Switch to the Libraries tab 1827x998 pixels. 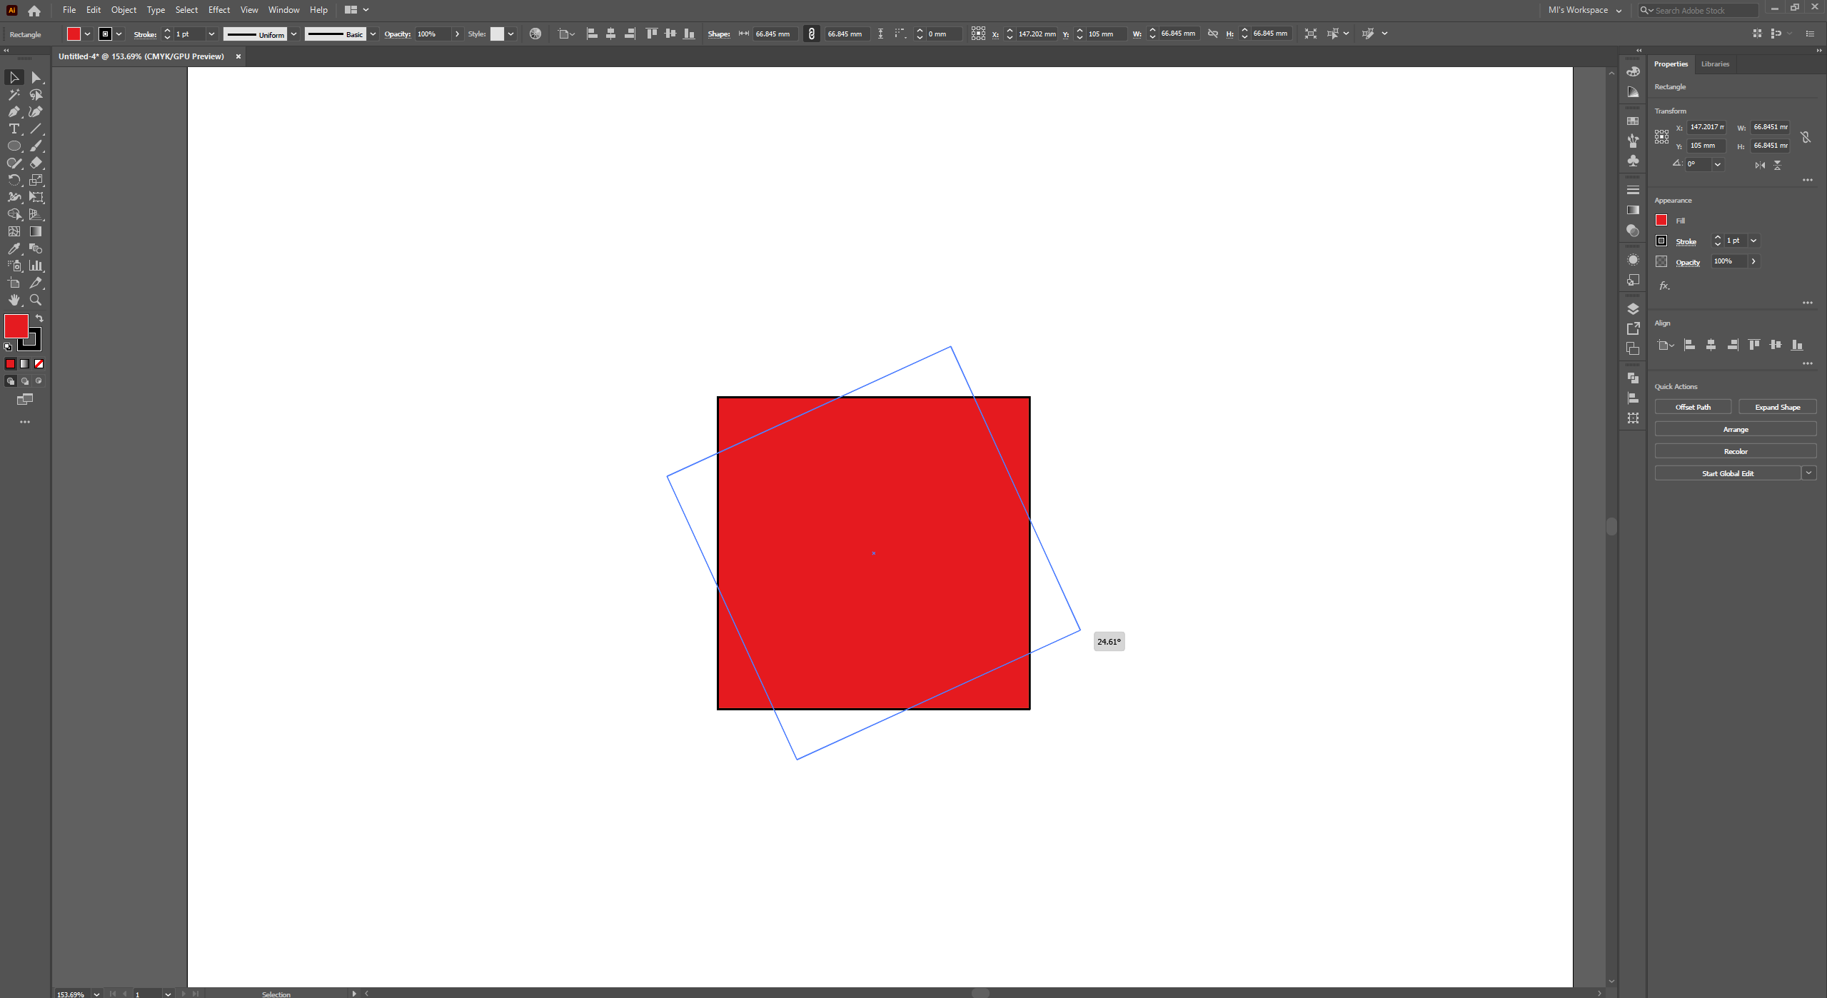pyautogui.click(x=1715, y=64)
